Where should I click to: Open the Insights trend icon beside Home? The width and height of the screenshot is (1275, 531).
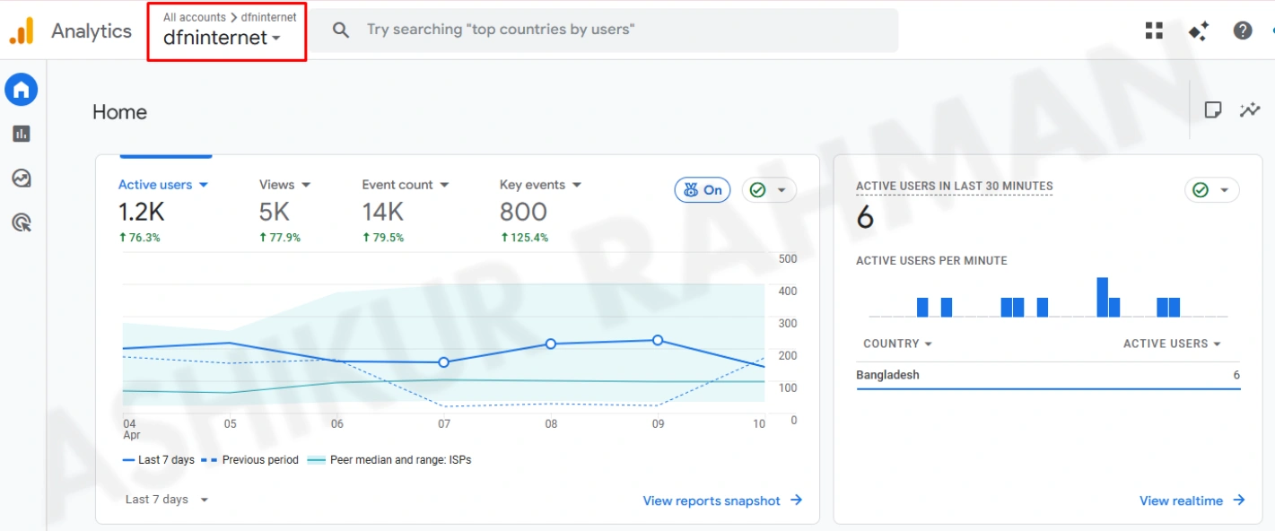1250,110
